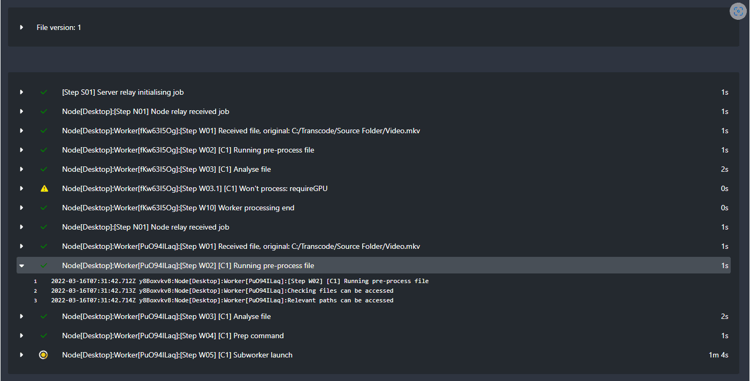Open fKw63I5Og Step W01 Received file row
The height and width of the screenshot is (381, 750).
(241, 131)
